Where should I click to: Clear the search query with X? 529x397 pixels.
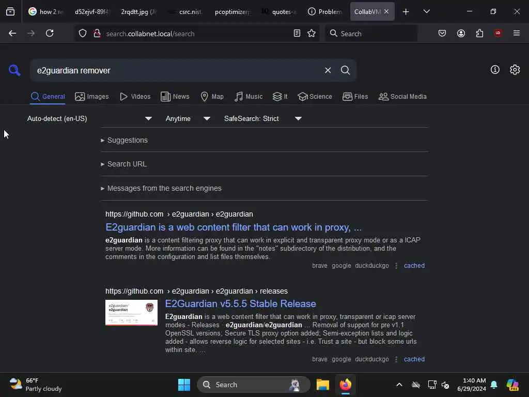[328, 70]
